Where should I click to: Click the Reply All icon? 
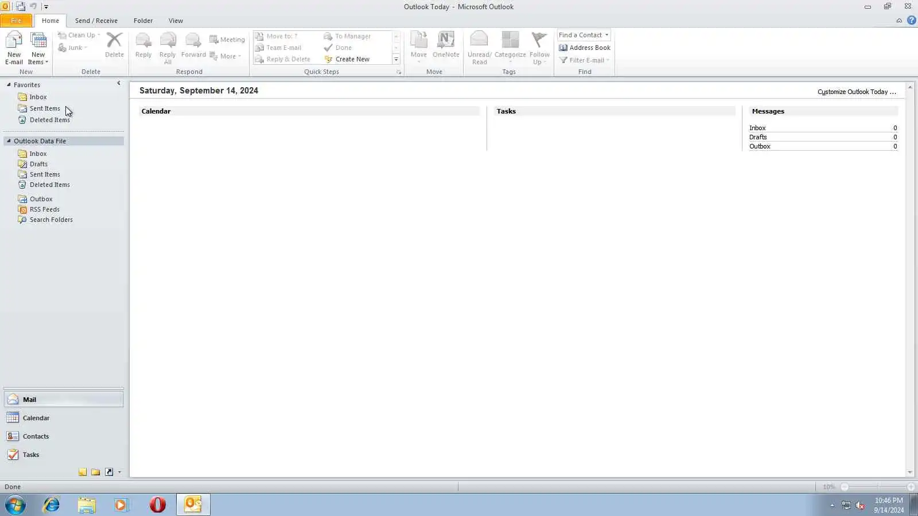pyautogui.click(x=168, y=48)
